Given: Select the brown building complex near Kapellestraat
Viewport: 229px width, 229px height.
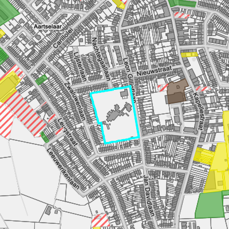Looking at the screenshot, I should coord(176,92).
